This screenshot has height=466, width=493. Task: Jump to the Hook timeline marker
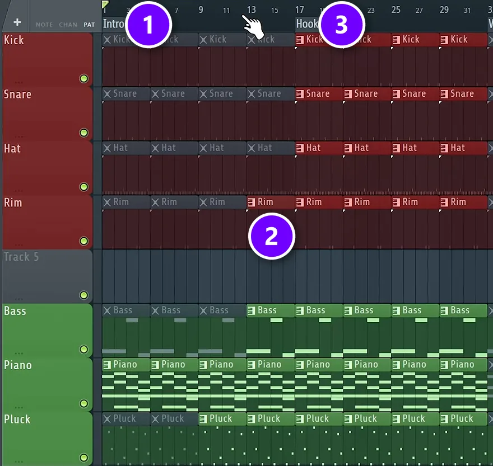point(307,24)
